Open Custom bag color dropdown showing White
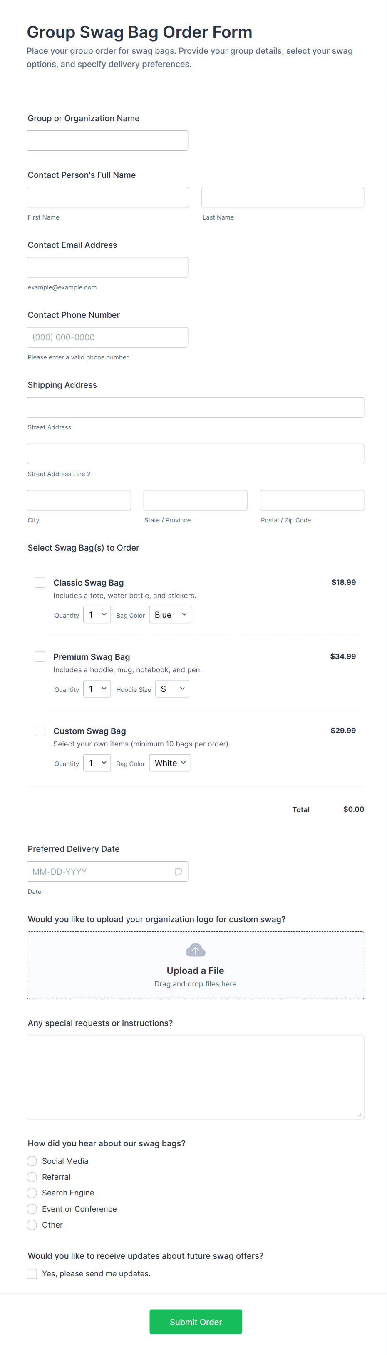 click(x=169, y=763)
